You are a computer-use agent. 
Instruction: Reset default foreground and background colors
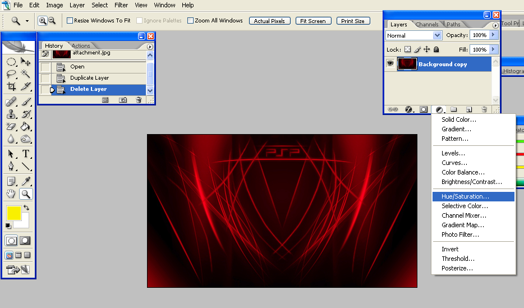click(8, 226)
